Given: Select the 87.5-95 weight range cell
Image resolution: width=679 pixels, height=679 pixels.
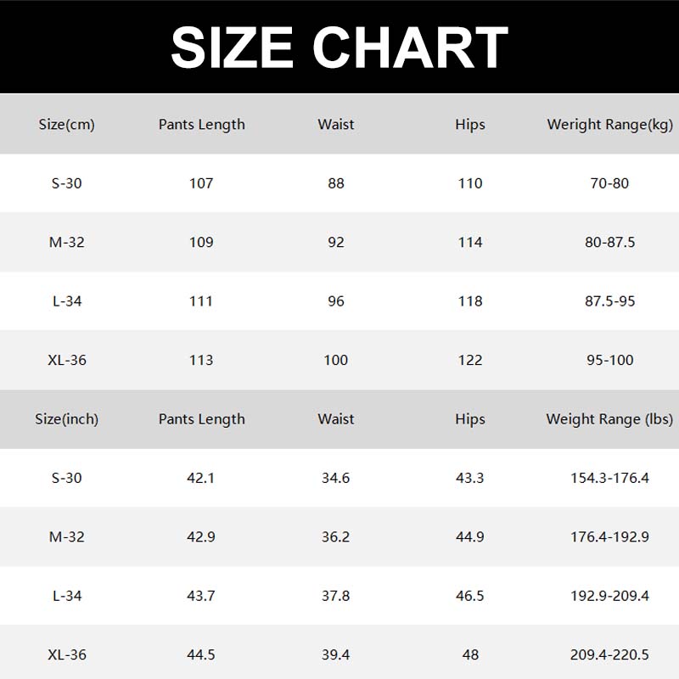Looking at the screenshot, I should point(609,301).
